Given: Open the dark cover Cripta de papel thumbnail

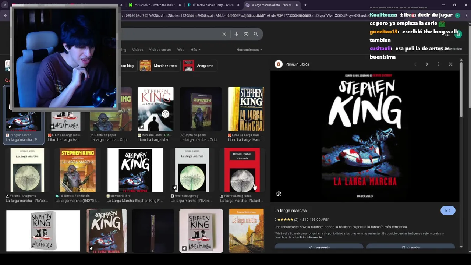Looking at the screenshot, I should point(201,109).
